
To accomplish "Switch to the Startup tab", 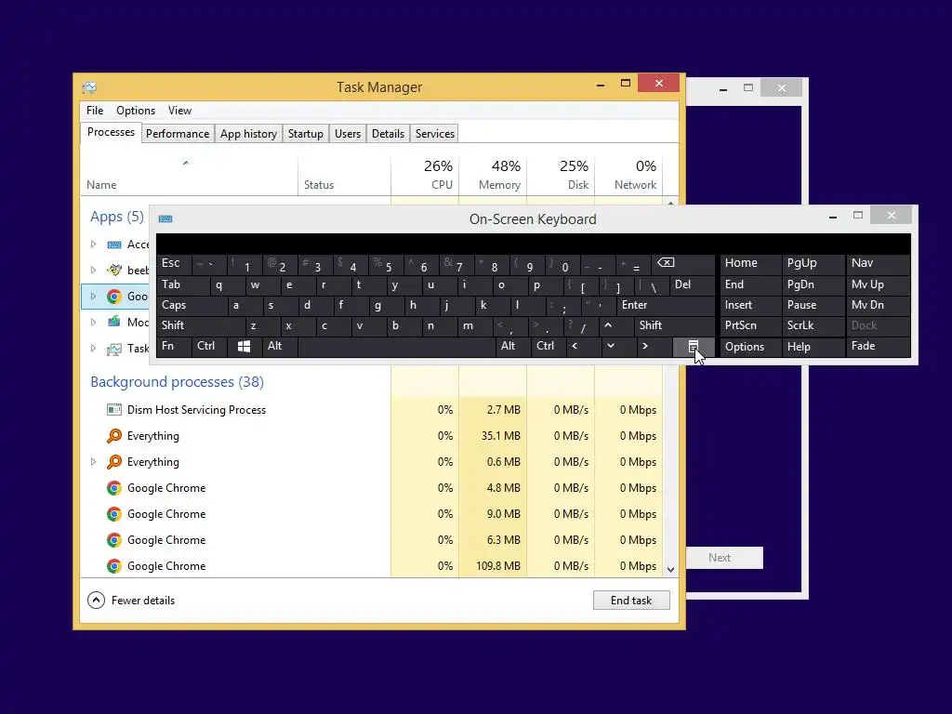I will (305, 134).
